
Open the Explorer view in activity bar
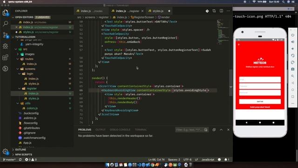(5, 13)
